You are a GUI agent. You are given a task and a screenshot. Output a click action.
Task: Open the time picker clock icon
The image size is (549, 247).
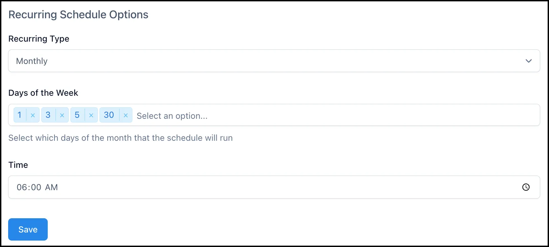pyautogui.click(x=526, y=187)
